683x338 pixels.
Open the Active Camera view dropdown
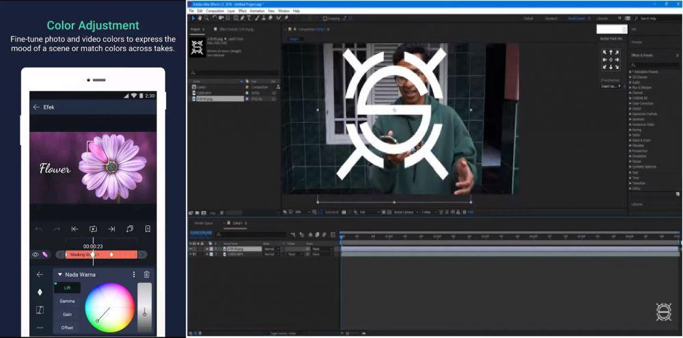[x=406, y=212]
